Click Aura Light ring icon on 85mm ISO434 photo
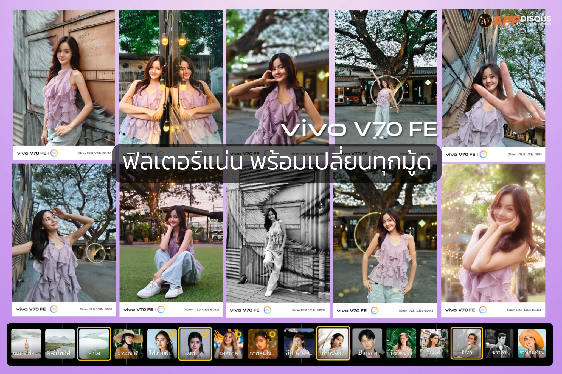 [x=483, y=310]
